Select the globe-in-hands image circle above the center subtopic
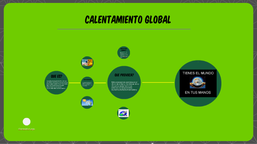The height and width of the screenshot is (144, 257). (x=87, y=62)
